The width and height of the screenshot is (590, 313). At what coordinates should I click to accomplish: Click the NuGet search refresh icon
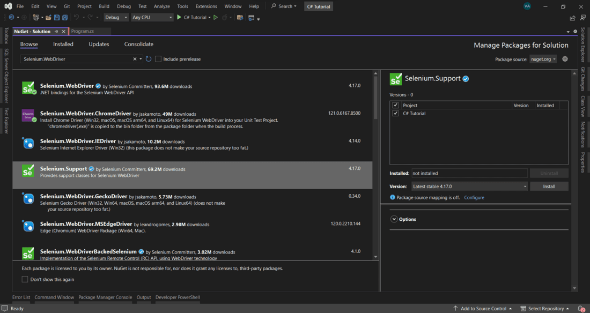[149, 59]
